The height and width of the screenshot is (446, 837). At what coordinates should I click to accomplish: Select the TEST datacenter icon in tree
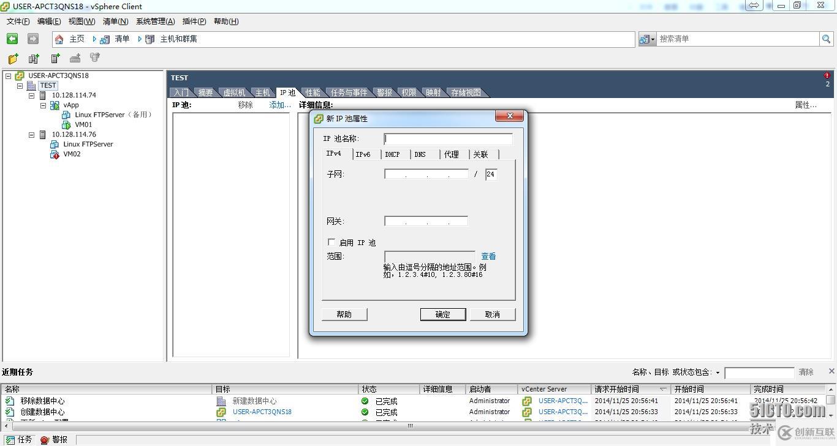pyautogui.click(x=32, y=86)
